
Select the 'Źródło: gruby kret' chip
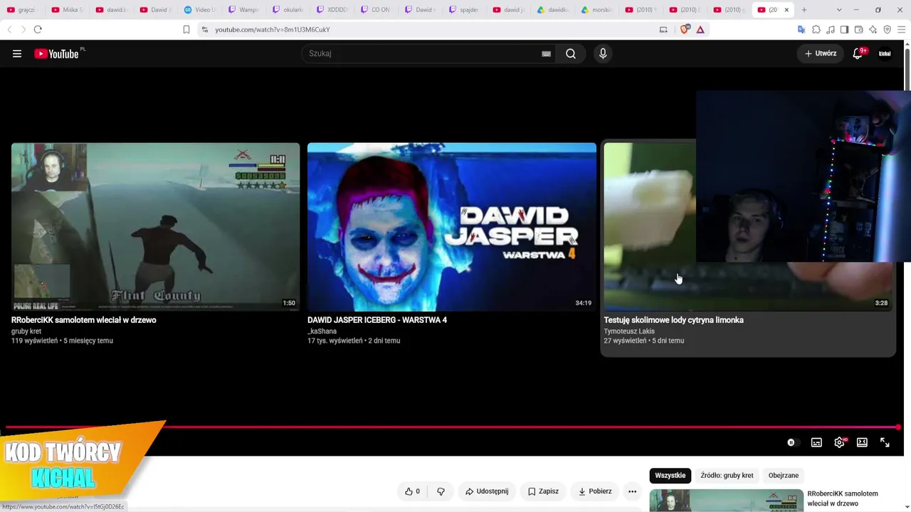(727, 475)
